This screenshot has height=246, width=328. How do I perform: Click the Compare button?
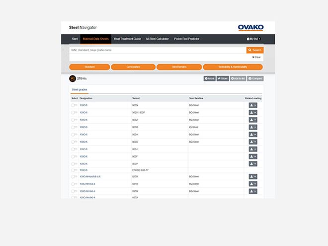(x=255, y=79)
